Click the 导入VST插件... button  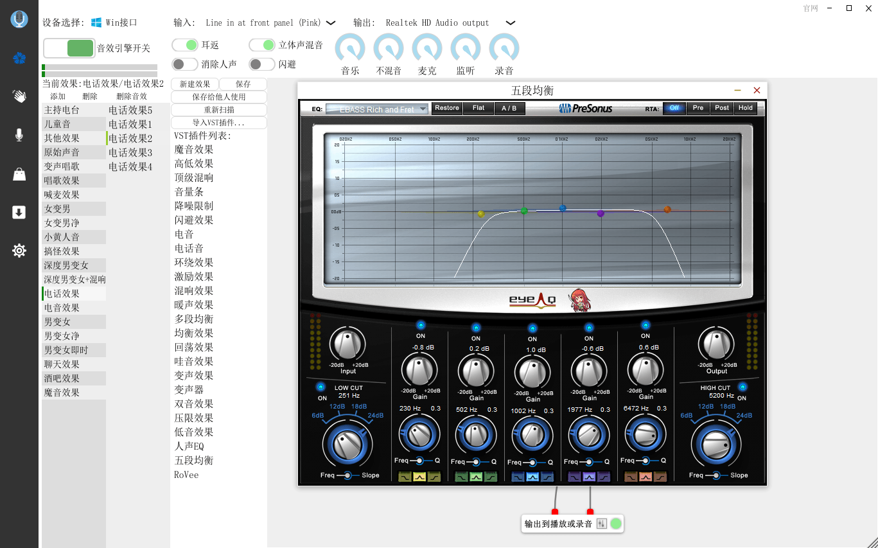coord(219,123)
